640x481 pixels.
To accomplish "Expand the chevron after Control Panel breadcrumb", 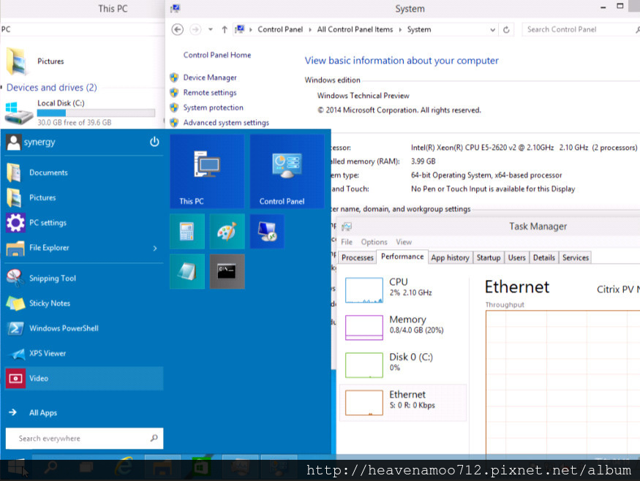I will (x=310, y=29).
